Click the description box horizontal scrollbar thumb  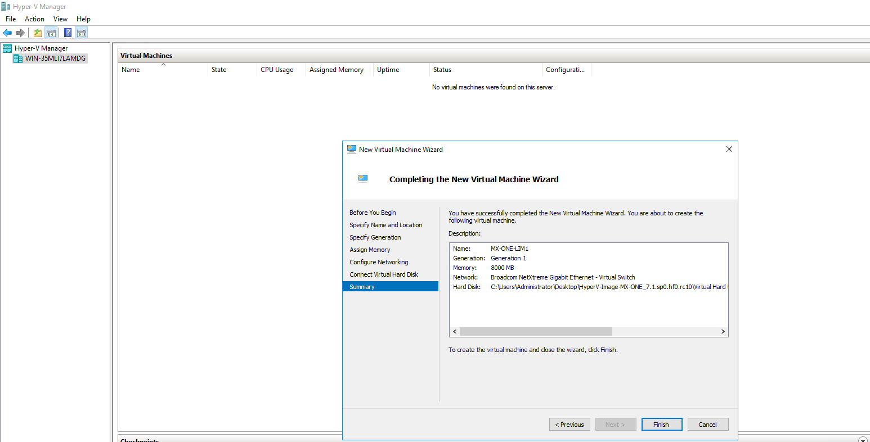tap(535, 332)
